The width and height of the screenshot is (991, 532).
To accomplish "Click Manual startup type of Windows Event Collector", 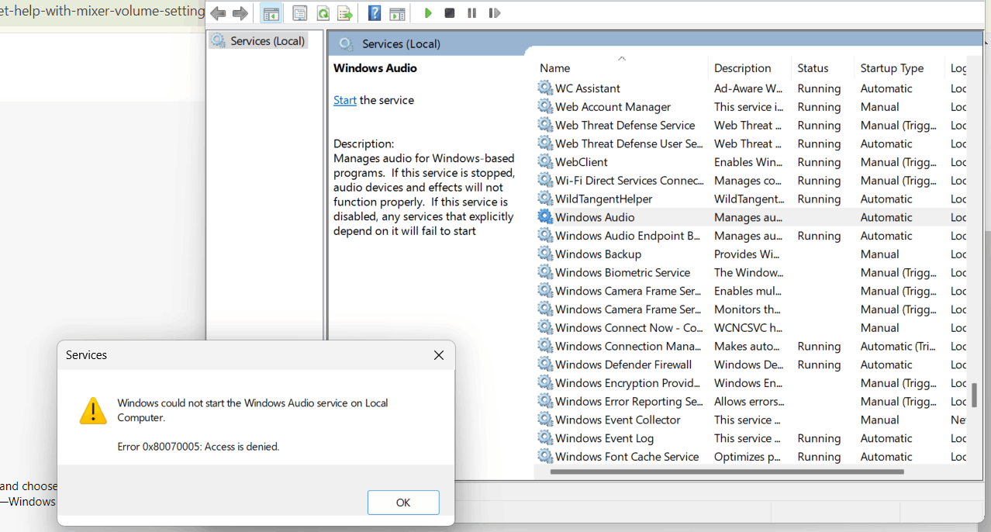I will coord(880,420).
